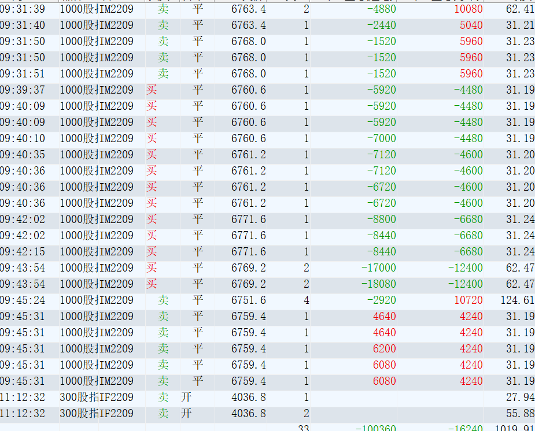
Task: Select the 09:42:02 row with loss -8800
Action: click(267, 220)
